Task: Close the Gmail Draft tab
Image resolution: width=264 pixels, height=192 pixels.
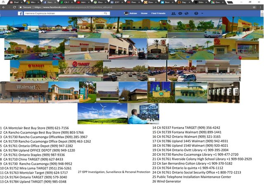Action: (x=21, y=2)
